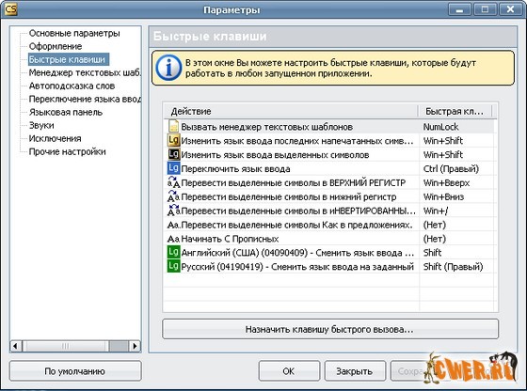Click blue Lg switch input language icon
Viewport: 527px width, 391px height.
pos(173,168)
